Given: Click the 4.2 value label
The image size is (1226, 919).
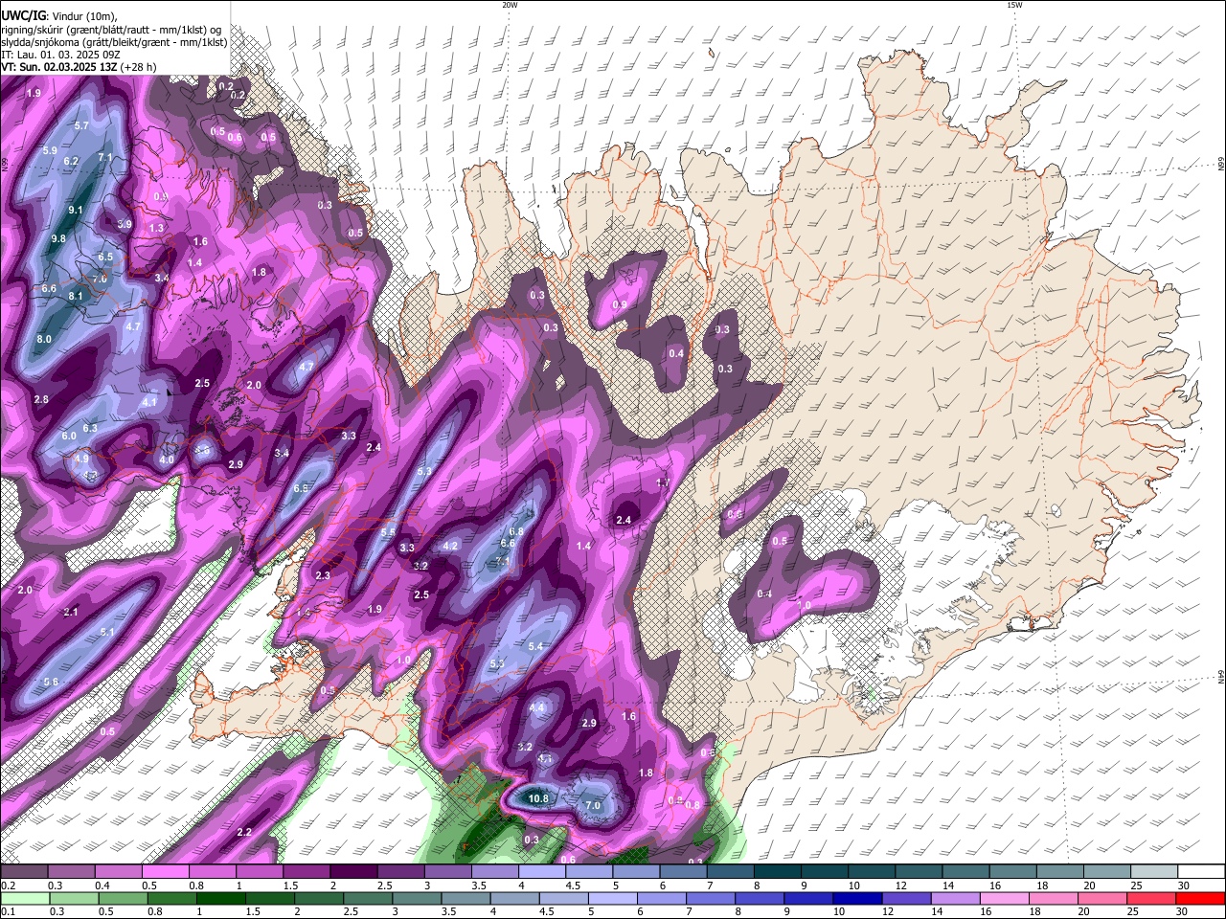Looking at the screenshot, I should [x=450, y=546].
